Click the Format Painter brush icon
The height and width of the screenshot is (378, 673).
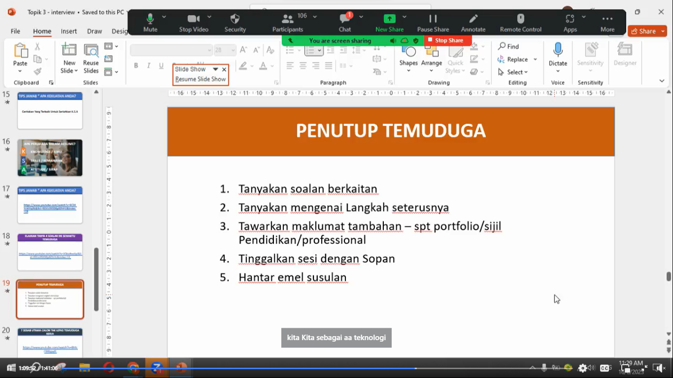point(37,71)
